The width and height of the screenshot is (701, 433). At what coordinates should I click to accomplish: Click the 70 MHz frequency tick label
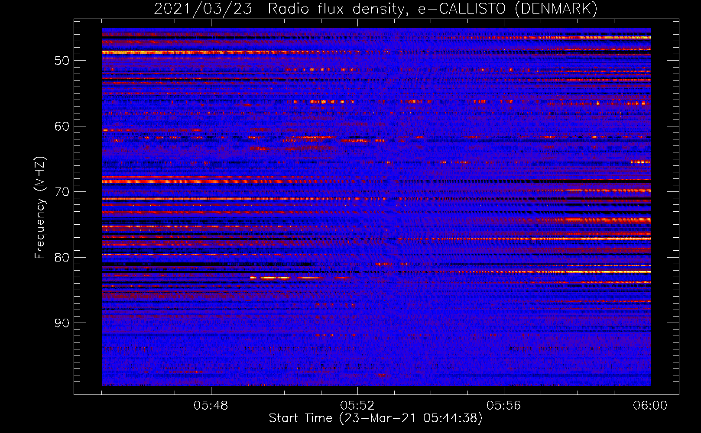tap(62, 192)
